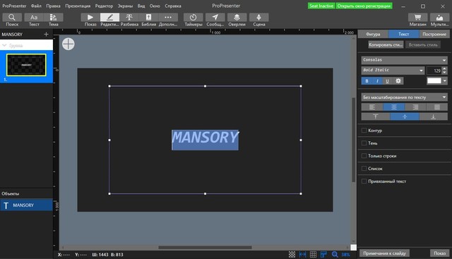This screenshot has width=452, height=259.
Task: Open the Search (Поиск) tool
Action: [x=12, y=17]
